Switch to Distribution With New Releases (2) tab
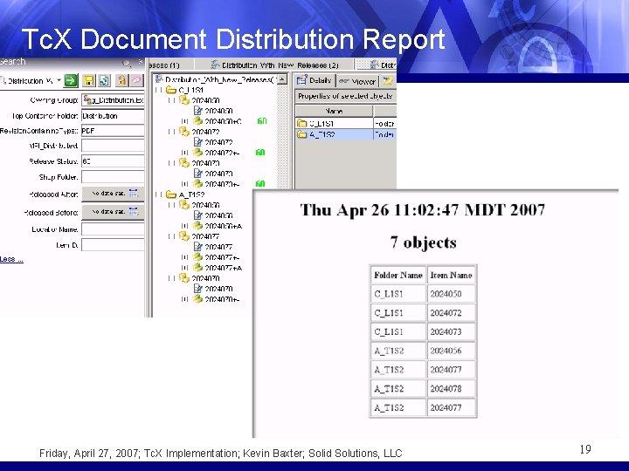The image size is (629, 471). 274,65
